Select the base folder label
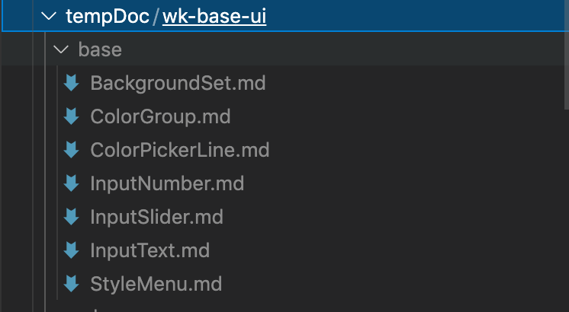This screenshot has height=312, width=569. tap(100, 50)
